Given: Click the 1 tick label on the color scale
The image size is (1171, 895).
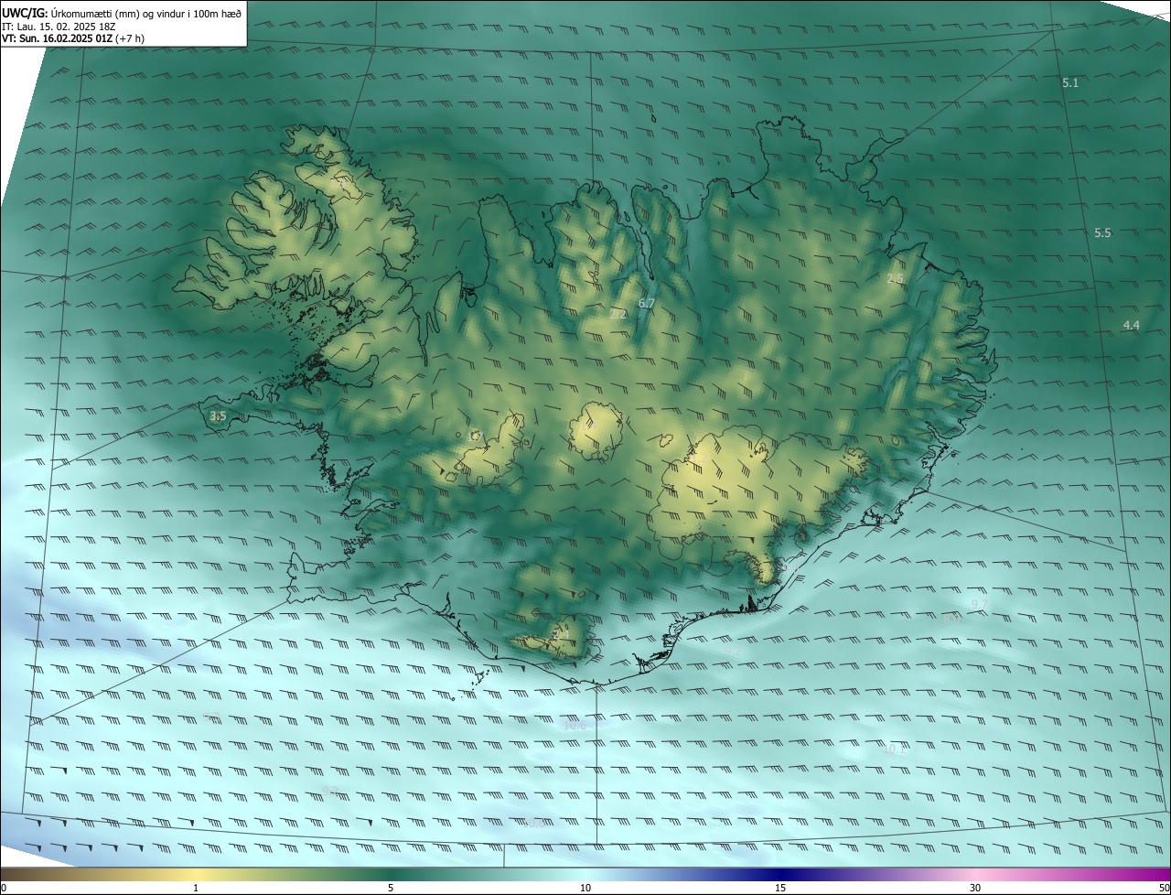Looking at the screenshot, I should (x=196, y=888).
